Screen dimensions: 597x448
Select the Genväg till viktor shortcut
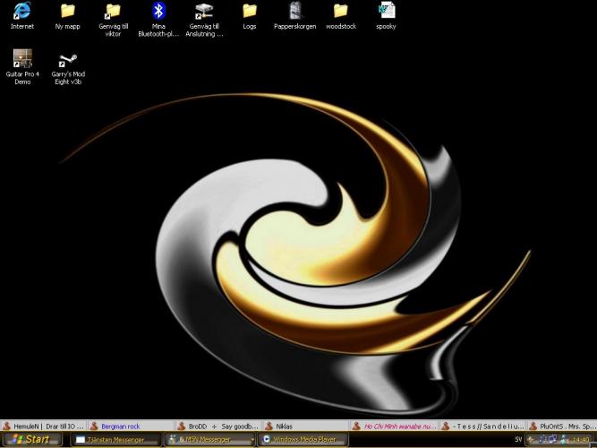click(x=113, y=12)
